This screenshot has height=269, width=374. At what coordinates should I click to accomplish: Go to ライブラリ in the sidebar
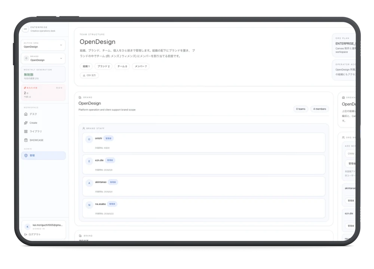tap(43, 131)
